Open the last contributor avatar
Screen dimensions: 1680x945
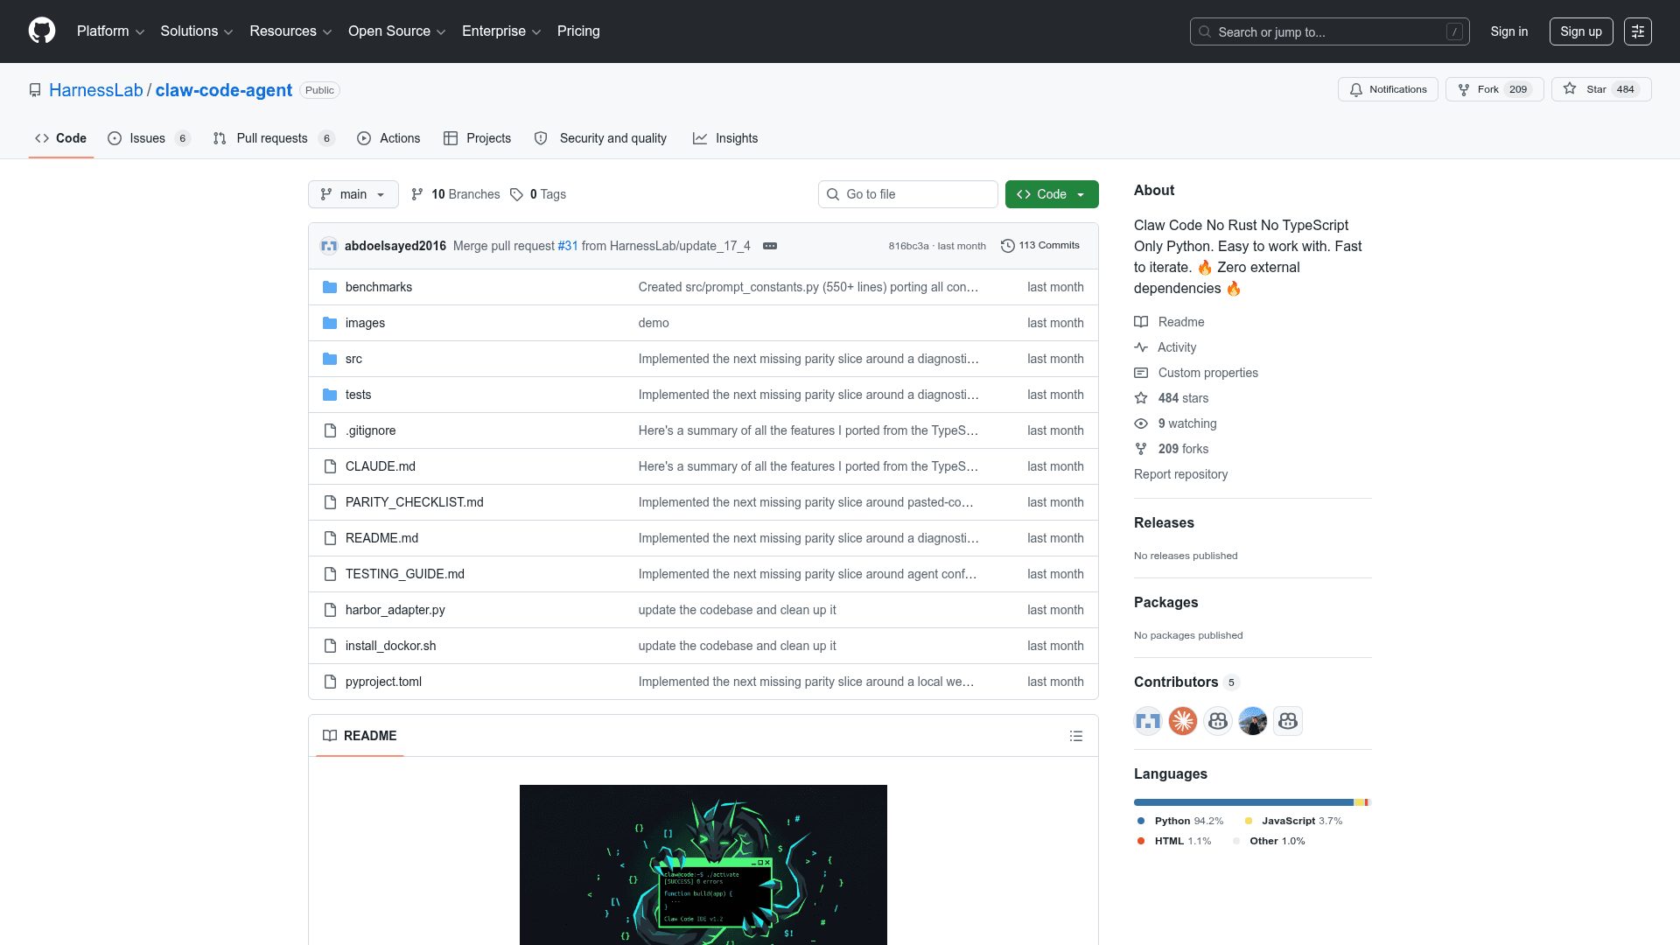point(1288,721)
